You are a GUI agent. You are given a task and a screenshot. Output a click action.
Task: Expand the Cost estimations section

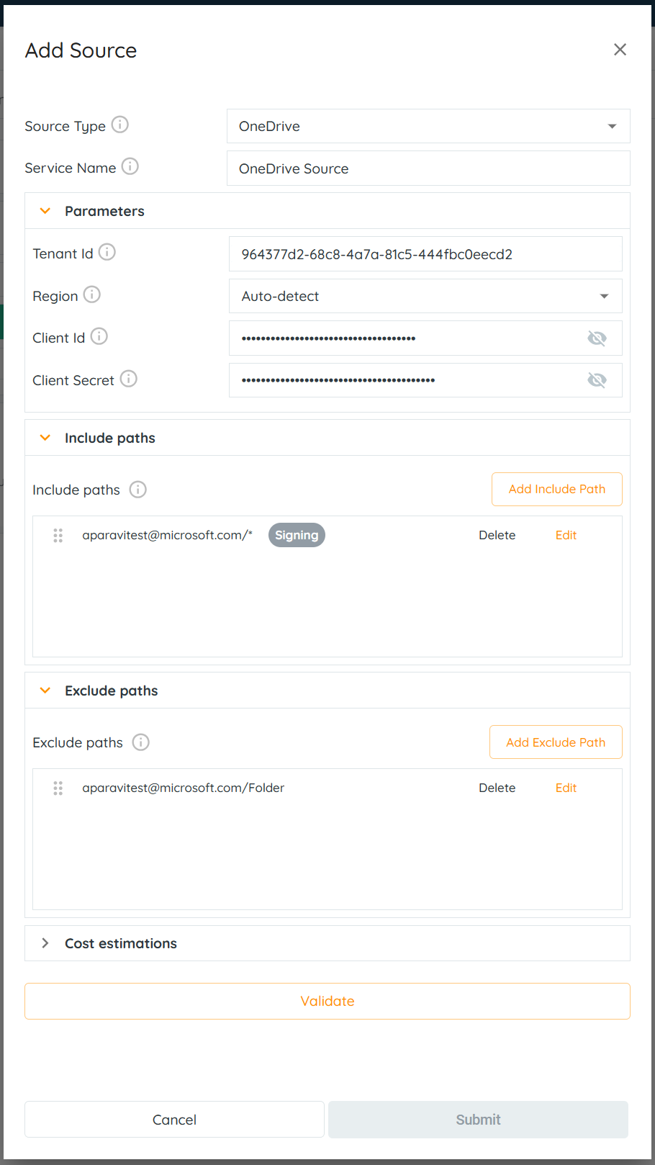click(45, 943)
